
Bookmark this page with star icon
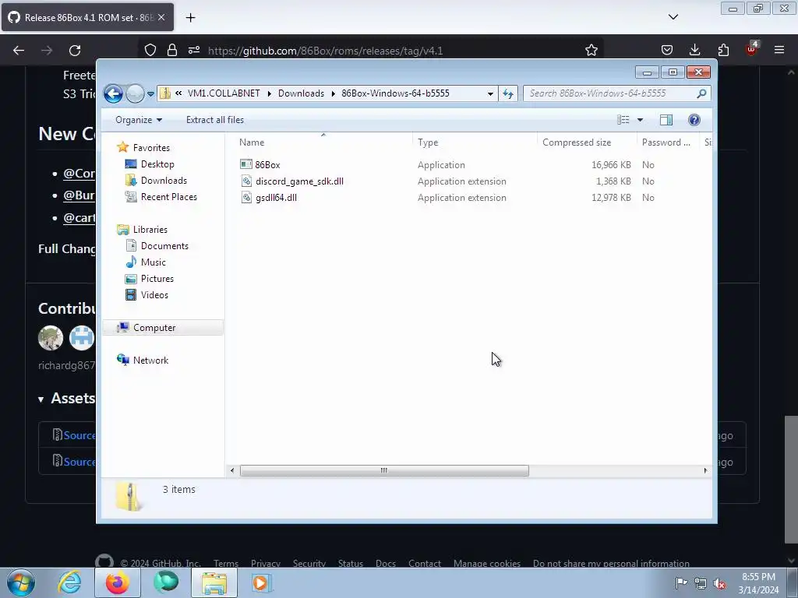(591, 51)
